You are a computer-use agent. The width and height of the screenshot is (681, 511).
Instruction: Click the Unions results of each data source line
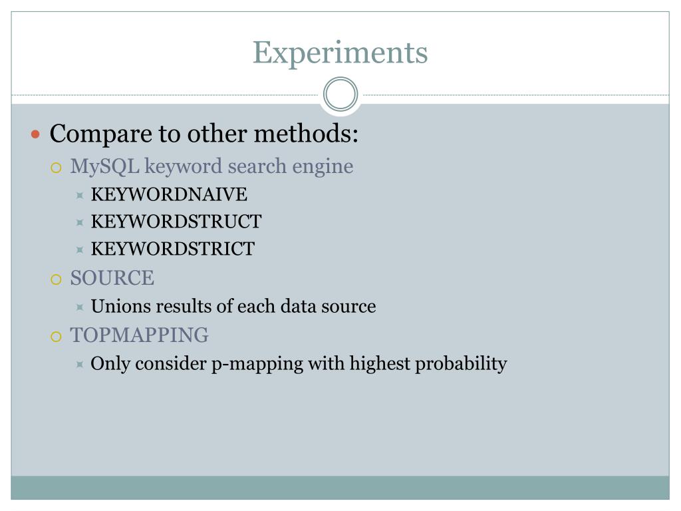(233, 307)
